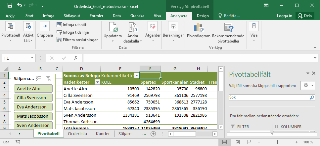
Task: Switch to the Design pivot tab
Action: tap(203, 16)
